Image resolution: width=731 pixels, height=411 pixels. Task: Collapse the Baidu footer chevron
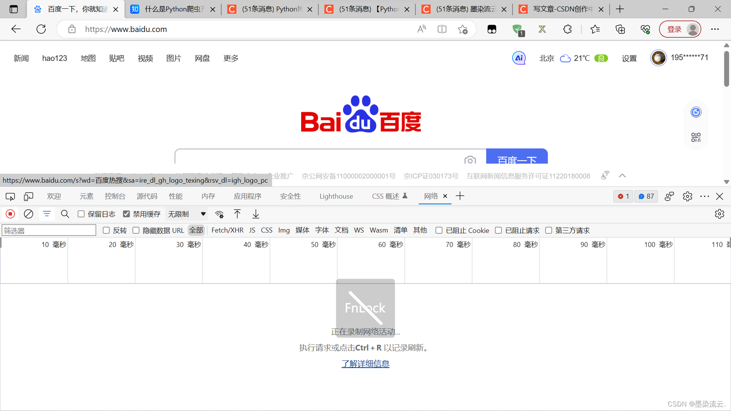pyautogui.click(x=622, y=176)
